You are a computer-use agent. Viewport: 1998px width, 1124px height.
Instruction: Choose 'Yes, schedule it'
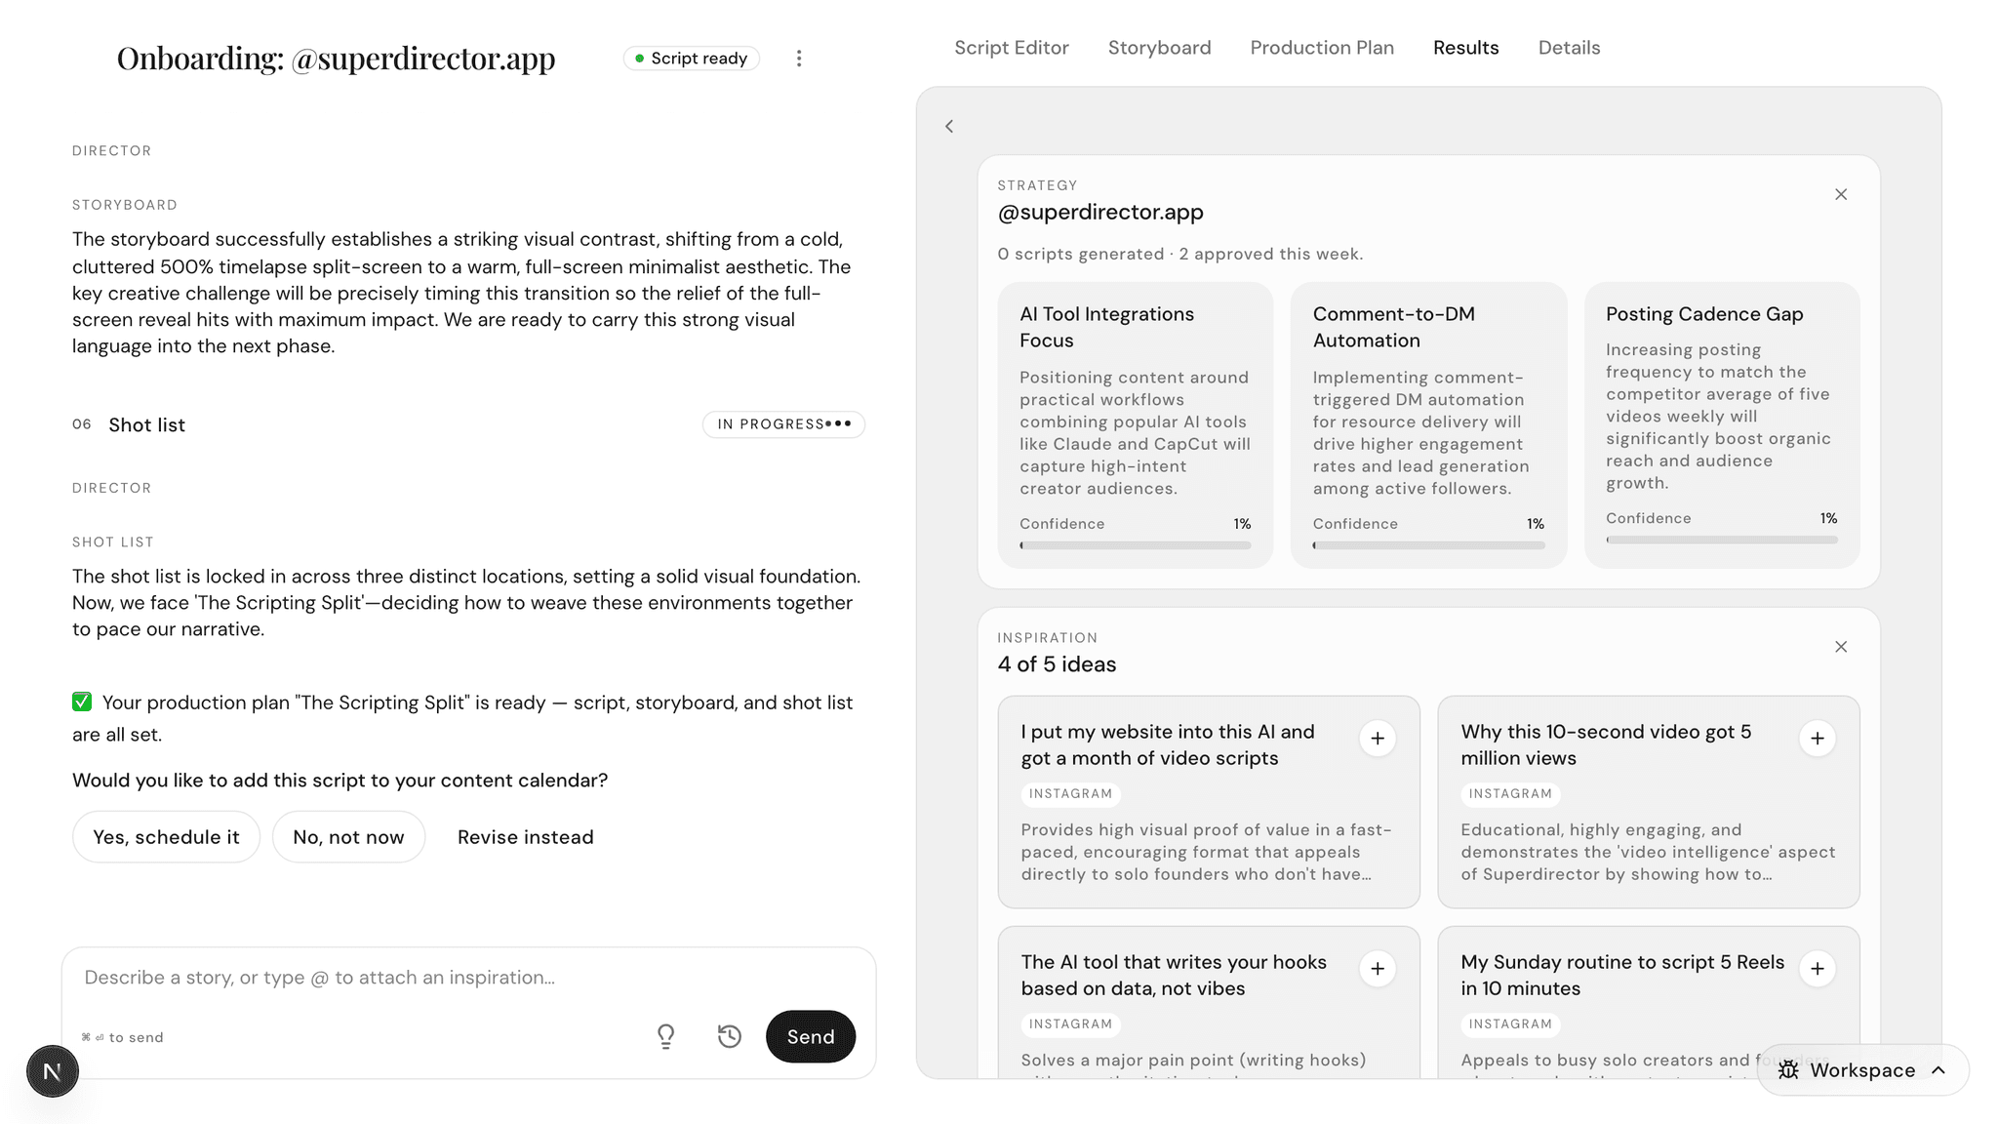[x=166, y=837]
